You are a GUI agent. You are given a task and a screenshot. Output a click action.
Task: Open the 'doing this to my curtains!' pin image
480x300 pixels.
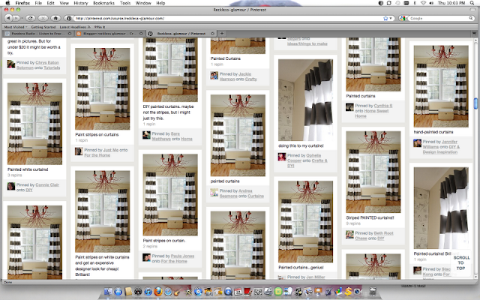[305, 100]
